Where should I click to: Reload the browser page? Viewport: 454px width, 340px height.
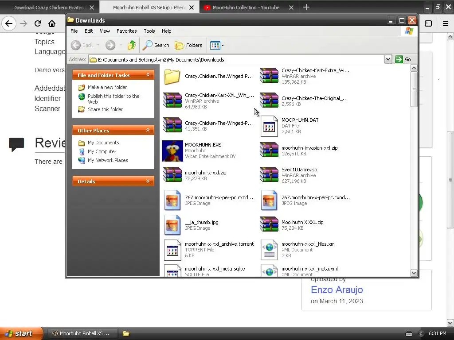38,23
